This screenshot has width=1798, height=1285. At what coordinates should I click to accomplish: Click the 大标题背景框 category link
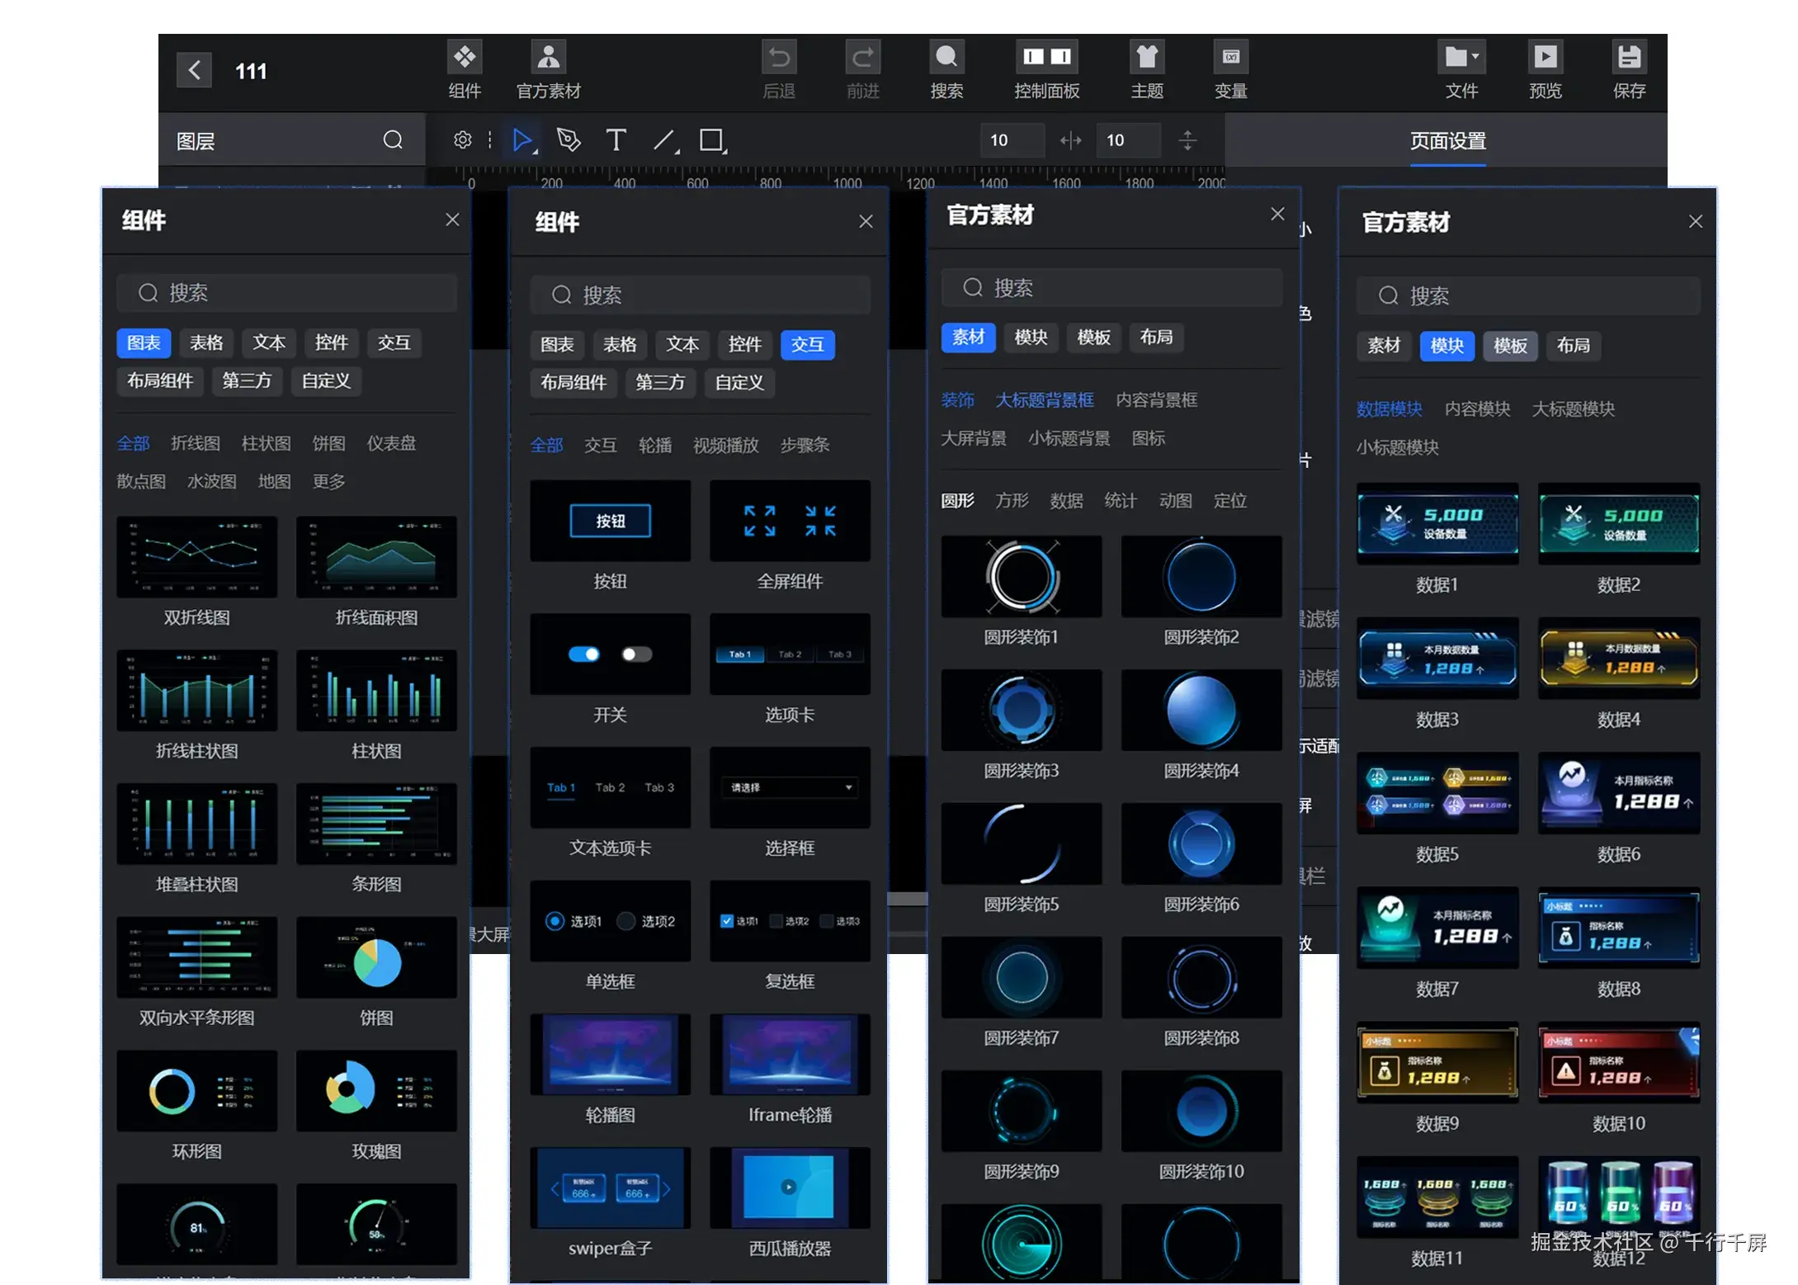pos(1044,400)
